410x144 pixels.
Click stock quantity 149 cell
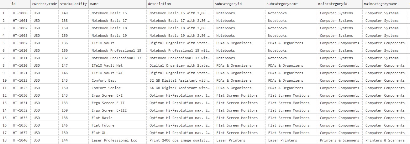[x=73, y=13]
